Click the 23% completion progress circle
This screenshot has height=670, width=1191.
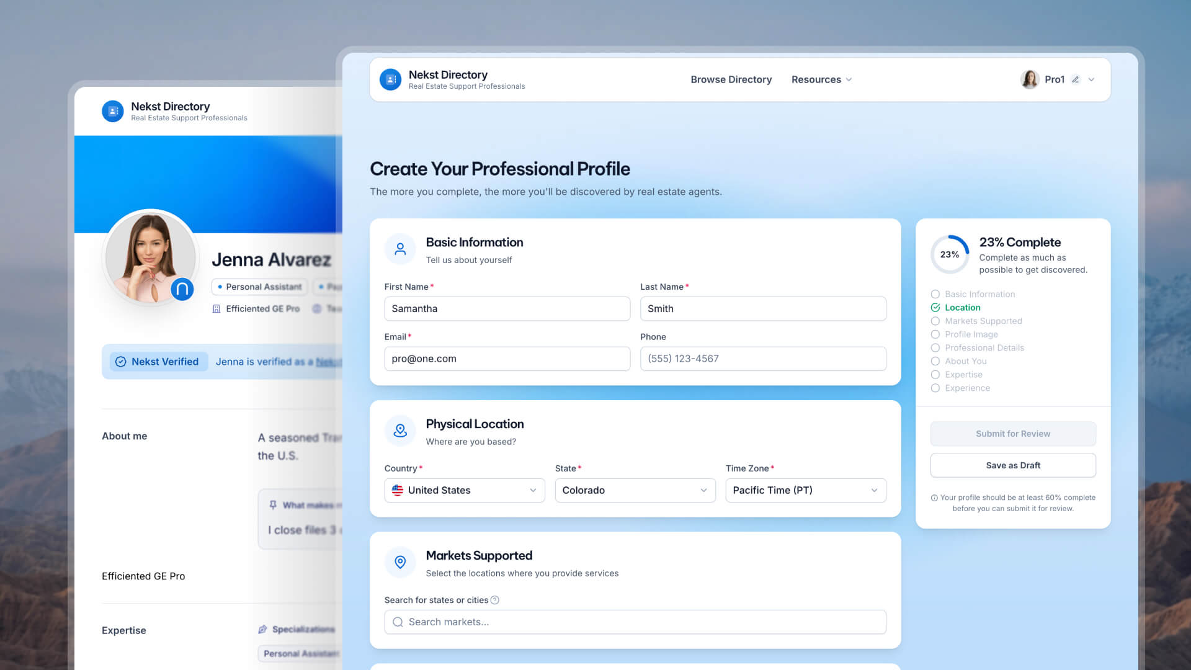pos(949,254)
